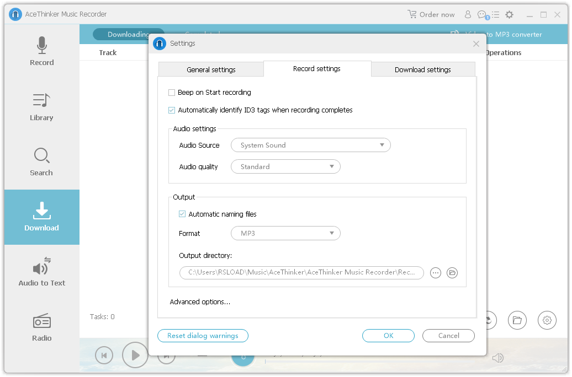Click Reset dialog warnings button

point(203,336)
